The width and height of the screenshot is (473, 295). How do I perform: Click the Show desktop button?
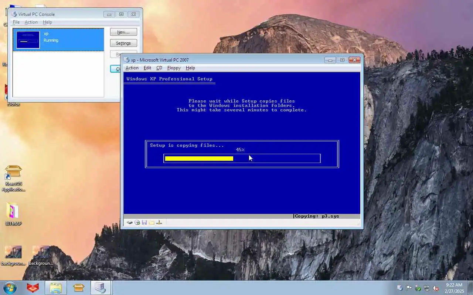coord(470,288)
